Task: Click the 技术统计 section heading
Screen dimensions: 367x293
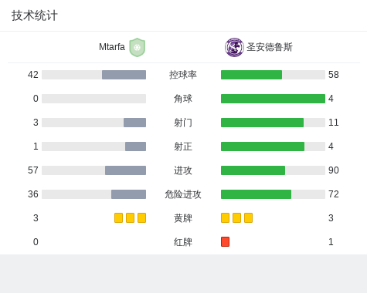Action: 34,15
